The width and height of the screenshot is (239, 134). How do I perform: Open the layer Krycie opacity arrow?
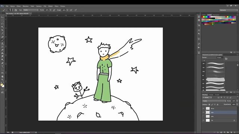[237, 101]
